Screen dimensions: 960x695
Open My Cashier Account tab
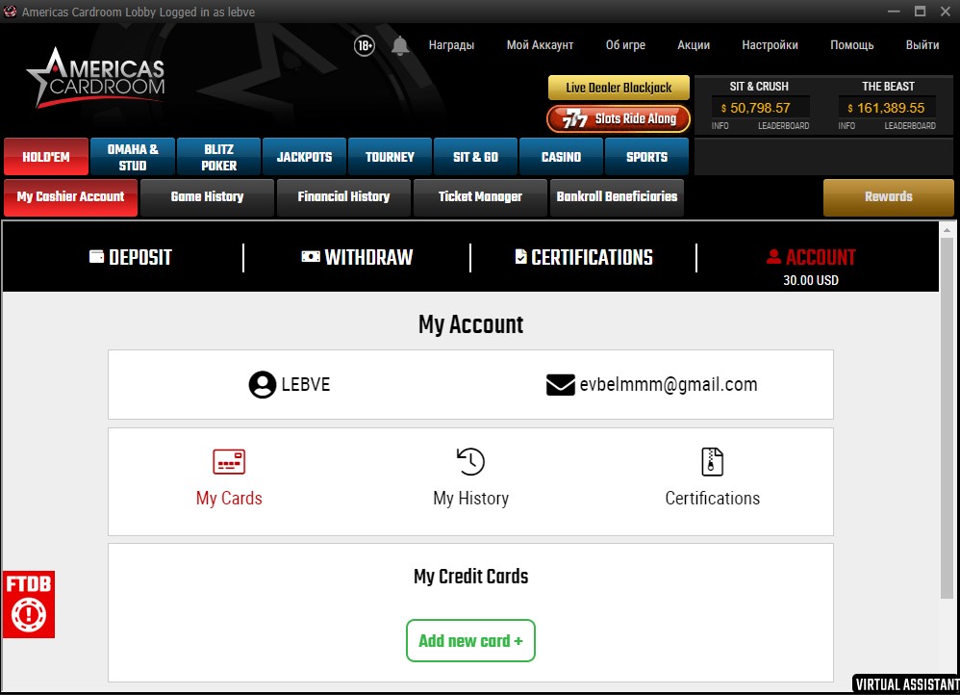coord(70,196)
